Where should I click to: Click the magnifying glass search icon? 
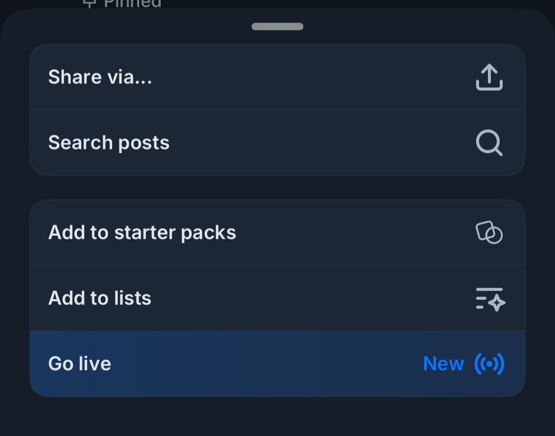489,143
